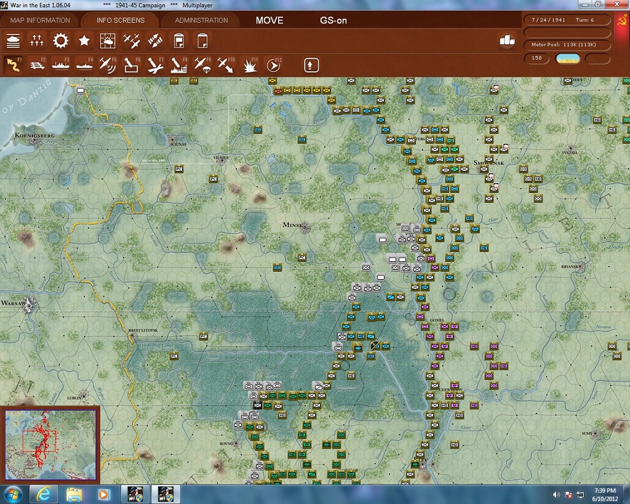Image resolution: width=630 pixels, height=504 pixels.
Task: Open Windows Media Player taskbar icon
Action: coord(103,494)
